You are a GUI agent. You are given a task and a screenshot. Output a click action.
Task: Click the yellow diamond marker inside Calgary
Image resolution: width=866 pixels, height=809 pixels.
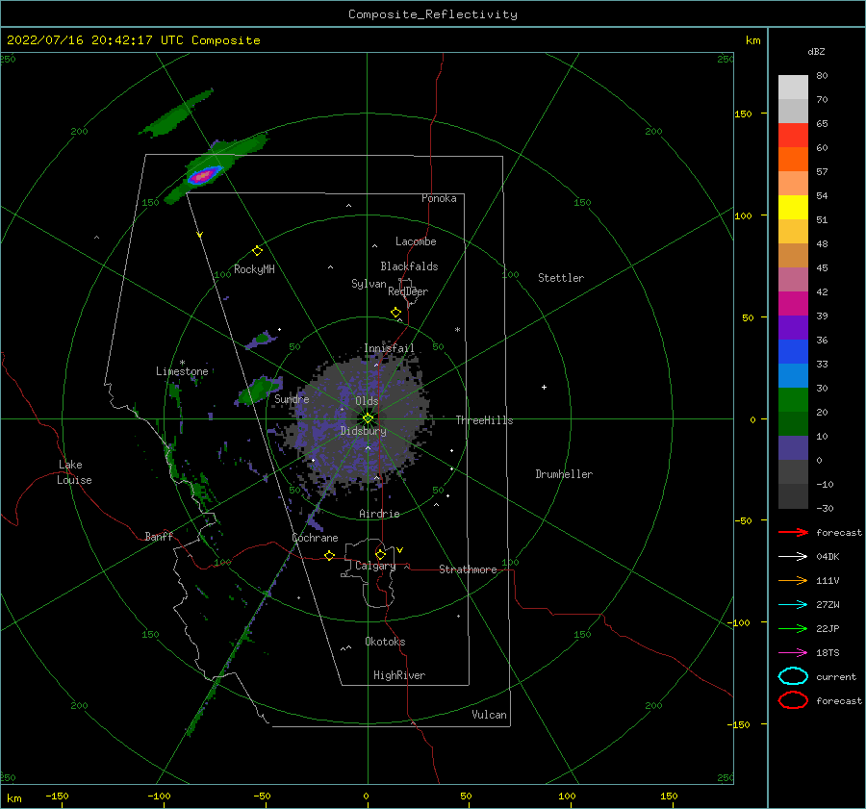click(x=380, y=554)
